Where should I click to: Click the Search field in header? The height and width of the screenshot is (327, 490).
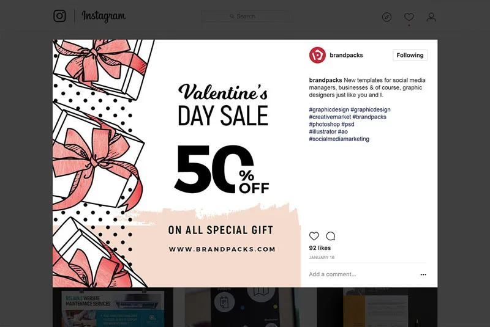tap(246, 17)
